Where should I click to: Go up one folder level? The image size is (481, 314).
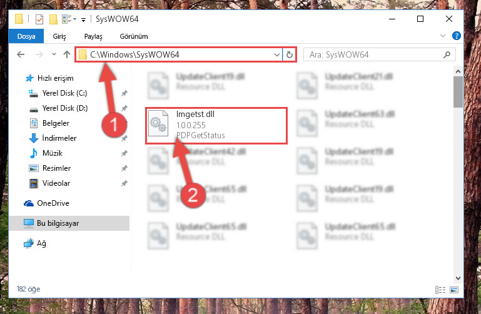tap(66, 54)
